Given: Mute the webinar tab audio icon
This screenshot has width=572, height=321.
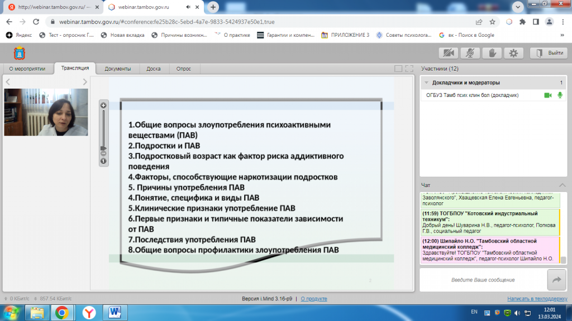Looking at the screenshot, I should click(x=188, y=7).
